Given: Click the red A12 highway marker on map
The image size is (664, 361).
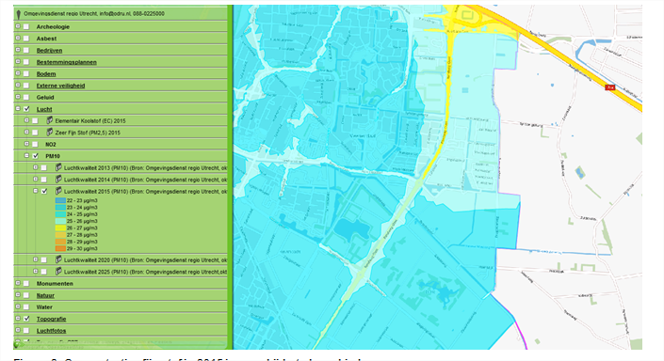Looking at the screenshot, I should (x=609, y=87).
